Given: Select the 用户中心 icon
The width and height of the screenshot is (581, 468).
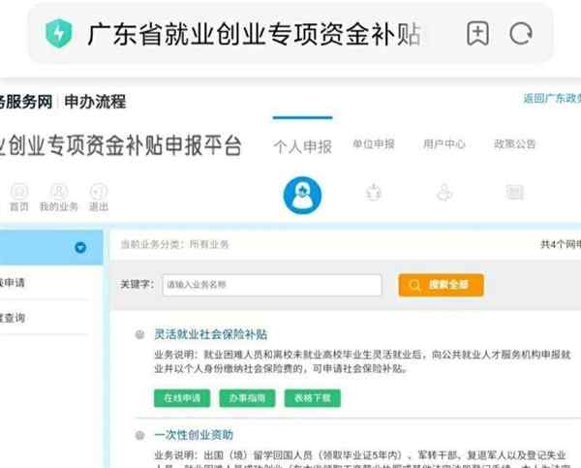Looking at the screenshot, I should click(x=444, y=193).
